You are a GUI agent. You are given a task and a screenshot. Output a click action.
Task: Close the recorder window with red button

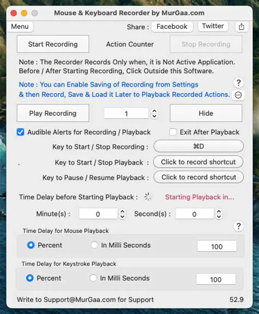click(x=14, y=13)
